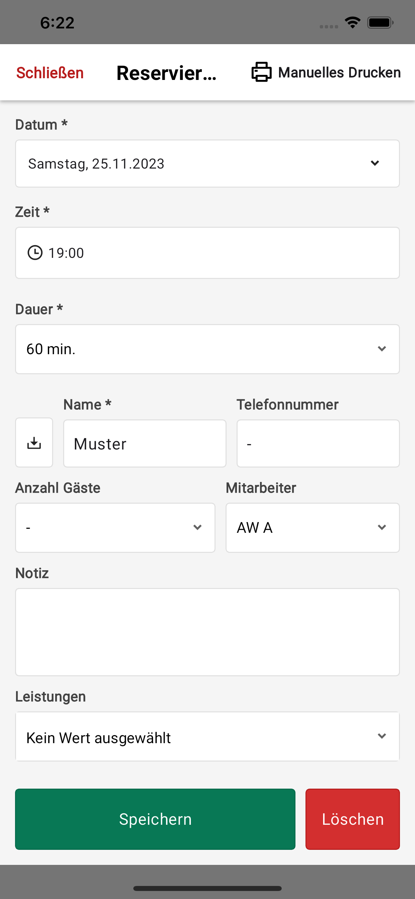Focus the Name field containing Muster
This screenshot has width=415, height=899.
click(145, 443)
